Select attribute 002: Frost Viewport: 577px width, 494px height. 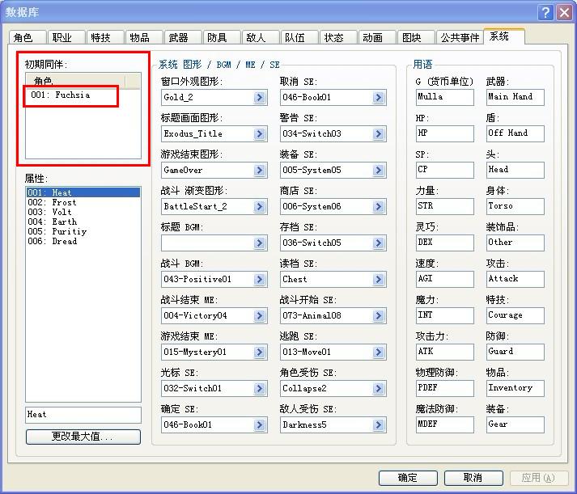(83, 202)
